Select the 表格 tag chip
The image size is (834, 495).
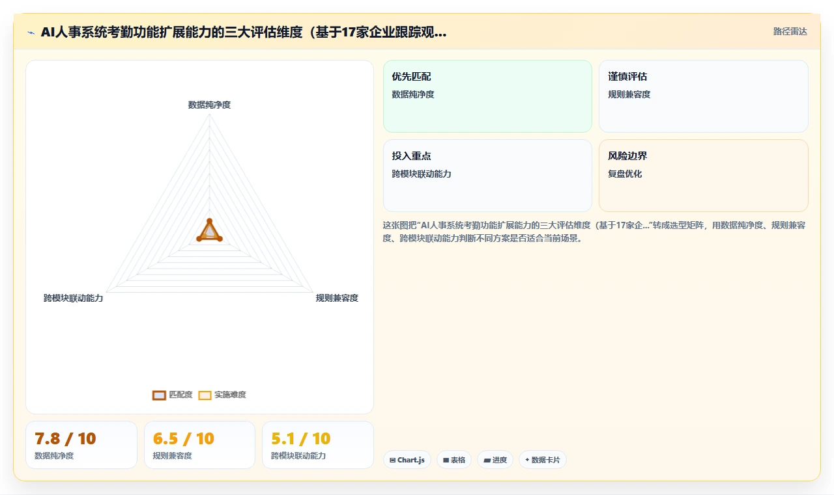point(454,460)
